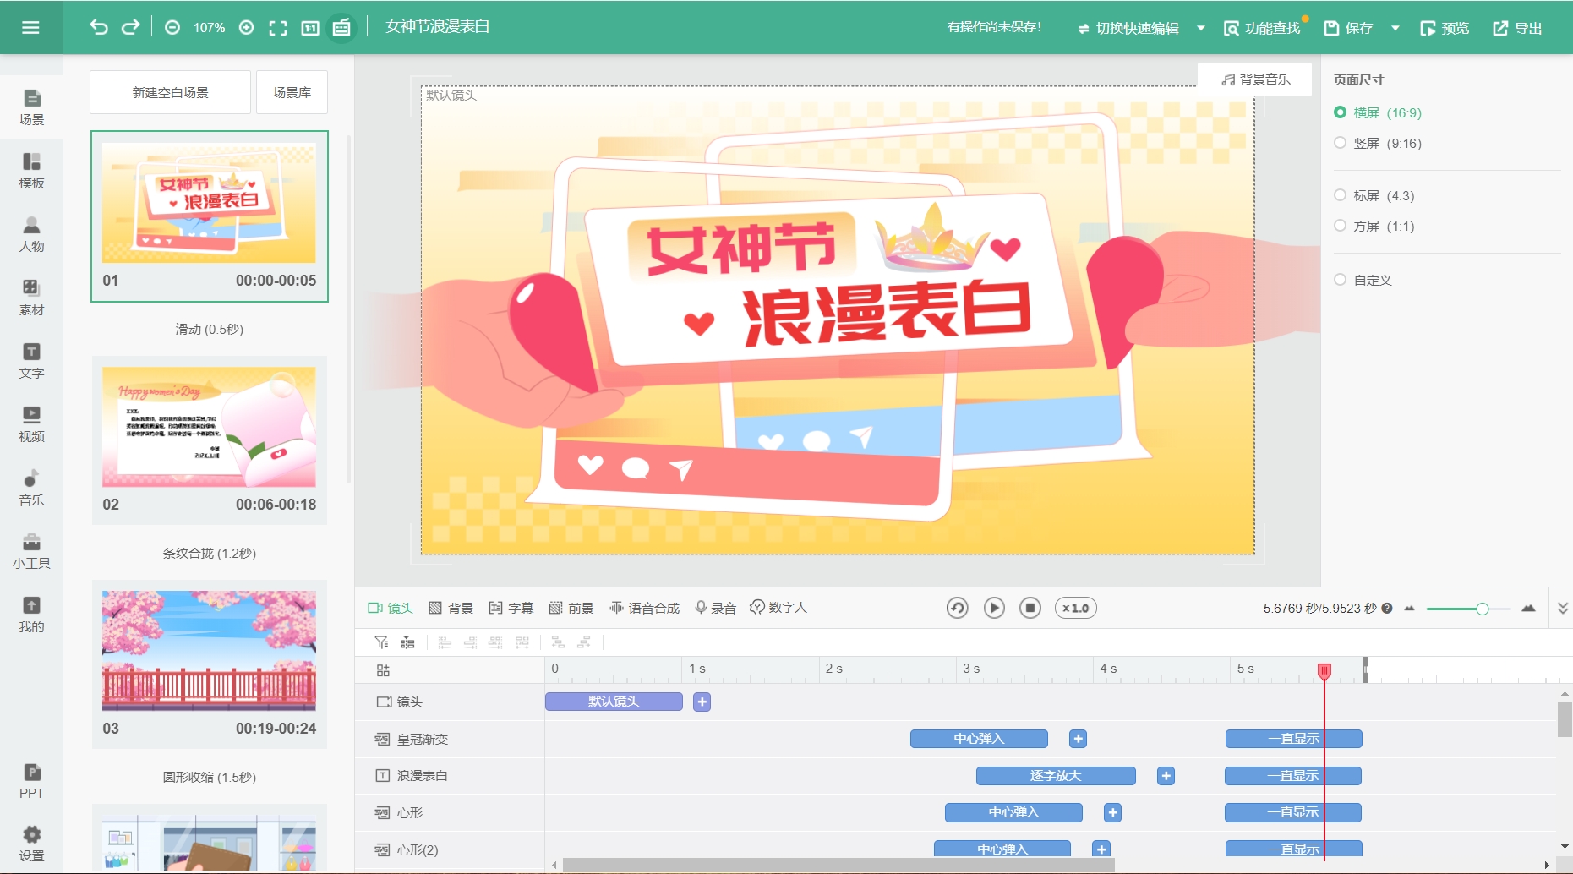Open the PPT import panel
1573x874 pixels.
31,781
